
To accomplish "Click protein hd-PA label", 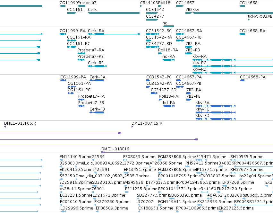I will coord(169,103).
